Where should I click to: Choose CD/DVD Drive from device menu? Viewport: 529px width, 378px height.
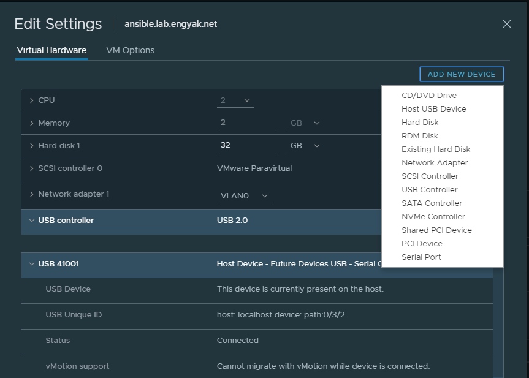point(428,96)
